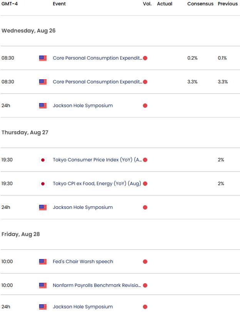Click US flag beside Fed's Chair Warsh speech
The image size is (240, 312).
click(43, 262)
